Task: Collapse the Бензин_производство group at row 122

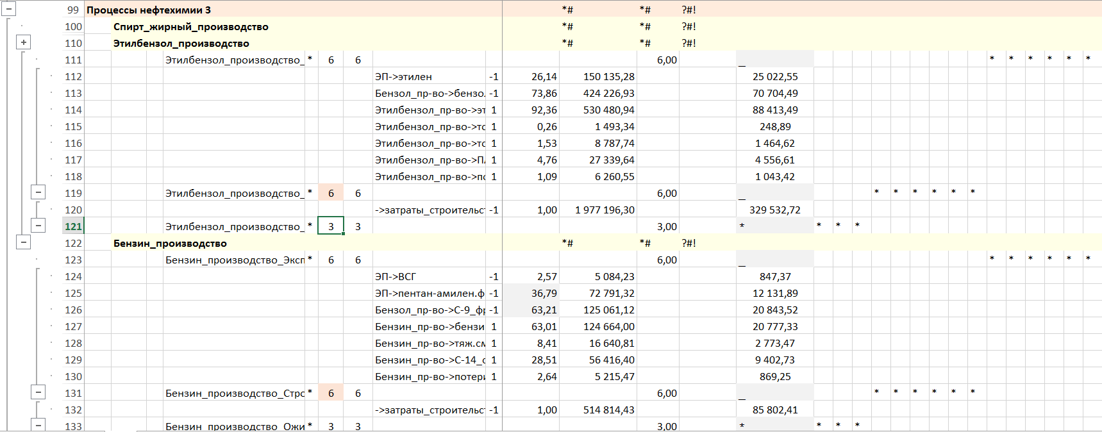Action: click(x=24, y=242)
